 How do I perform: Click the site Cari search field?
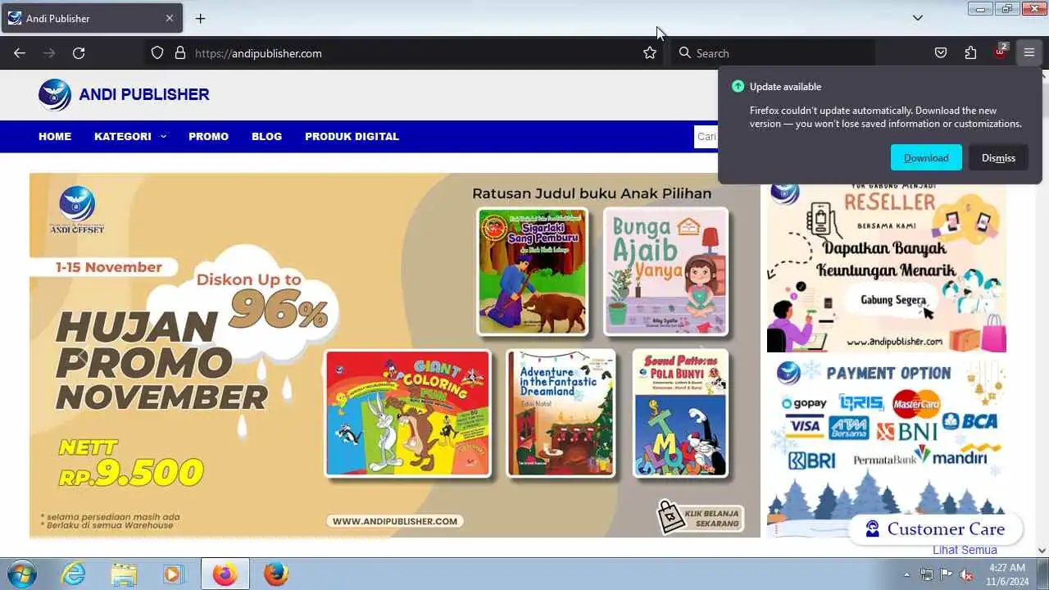tap(706, 137)
